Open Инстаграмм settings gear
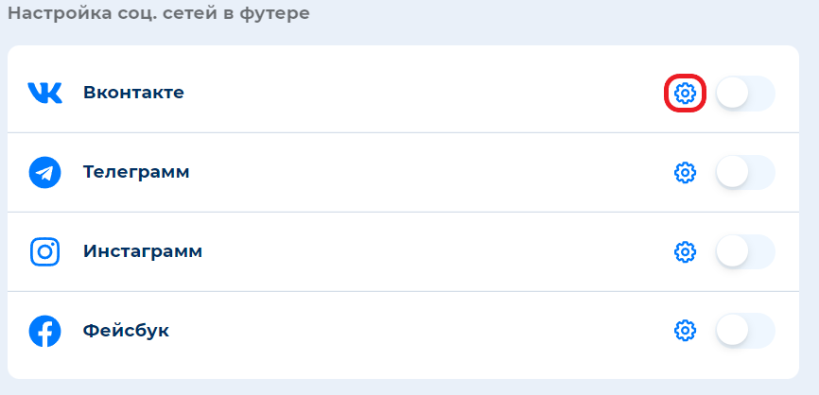Viewport: 819px width, 395px height. tap(685, 252)
